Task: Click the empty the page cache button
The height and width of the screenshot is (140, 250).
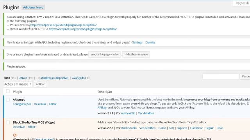Action: 105,54
